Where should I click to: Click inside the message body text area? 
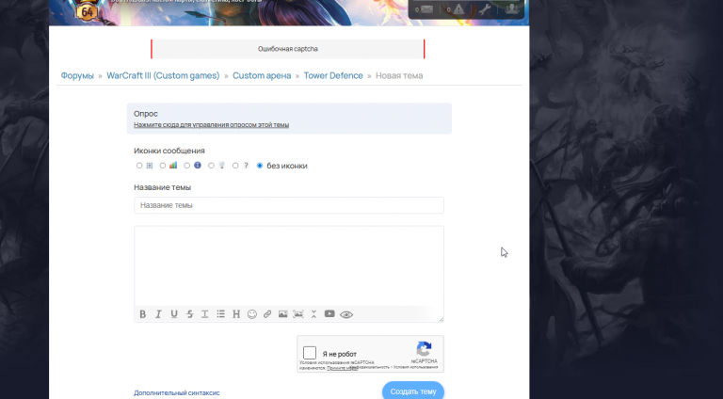tap(289, 266)
